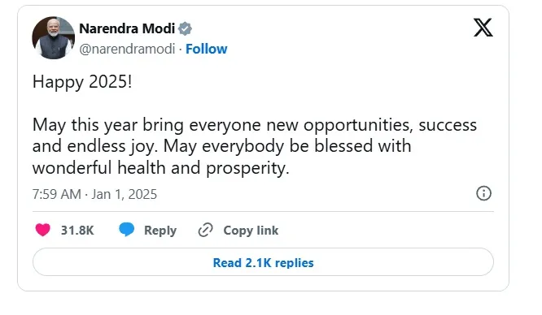Viewport: 542px width, 315px height.
Task: Click the chain link icon
Action: (205, 230)
